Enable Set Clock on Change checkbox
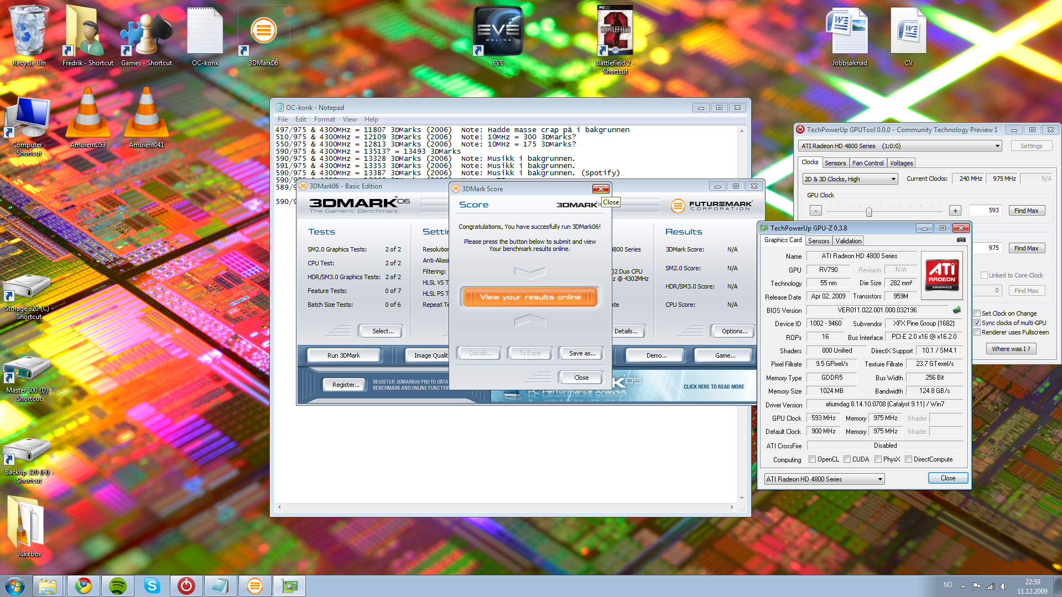Screen dimensions: 1062x597 click(x=977, y=313)
